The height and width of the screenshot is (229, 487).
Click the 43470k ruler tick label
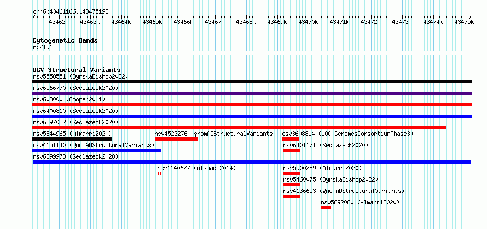click(308, 22)
